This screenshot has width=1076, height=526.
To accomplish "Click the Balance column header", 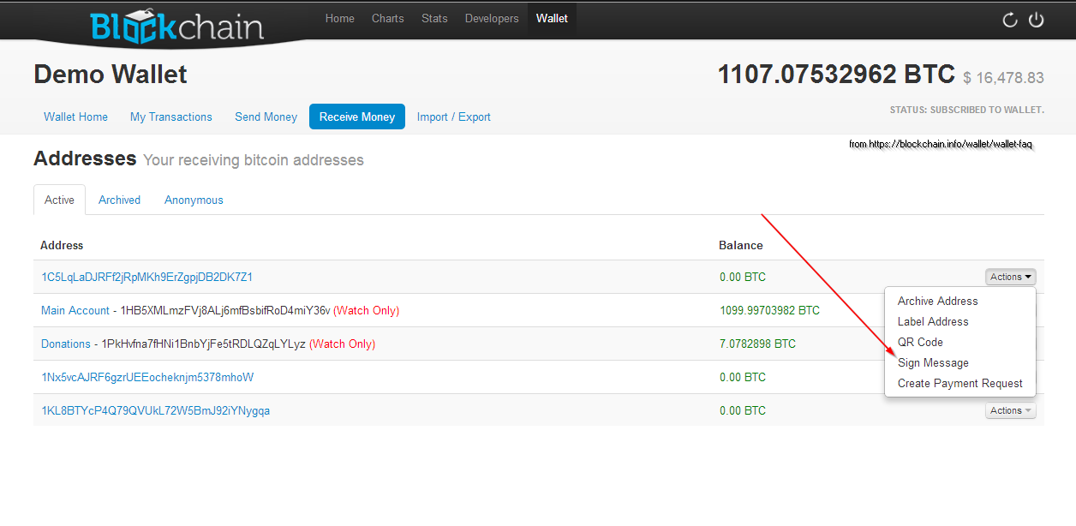I will point(741,245).
